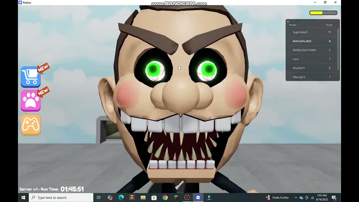Click the Run Time 01:45:51 timer
Image resolution: width=359 pixels, height=202 pixels.
point(72,189)
